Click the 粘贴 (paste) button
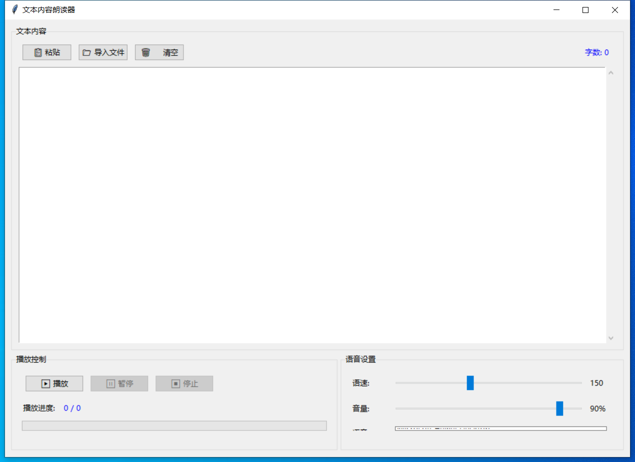This screenshot has width=635, height=462. [x=46, y=52]
